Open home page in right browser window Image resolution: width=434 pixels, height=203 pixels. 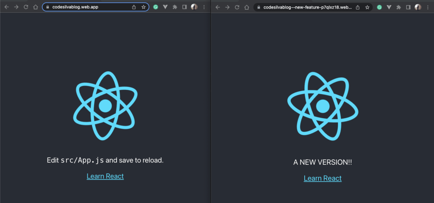[x=247, y=8]
